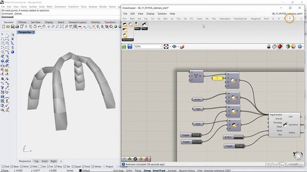This screenshot has width=307, height=172.
Task: Open the Grasshopper Solution menu
Action: (162, 14)
